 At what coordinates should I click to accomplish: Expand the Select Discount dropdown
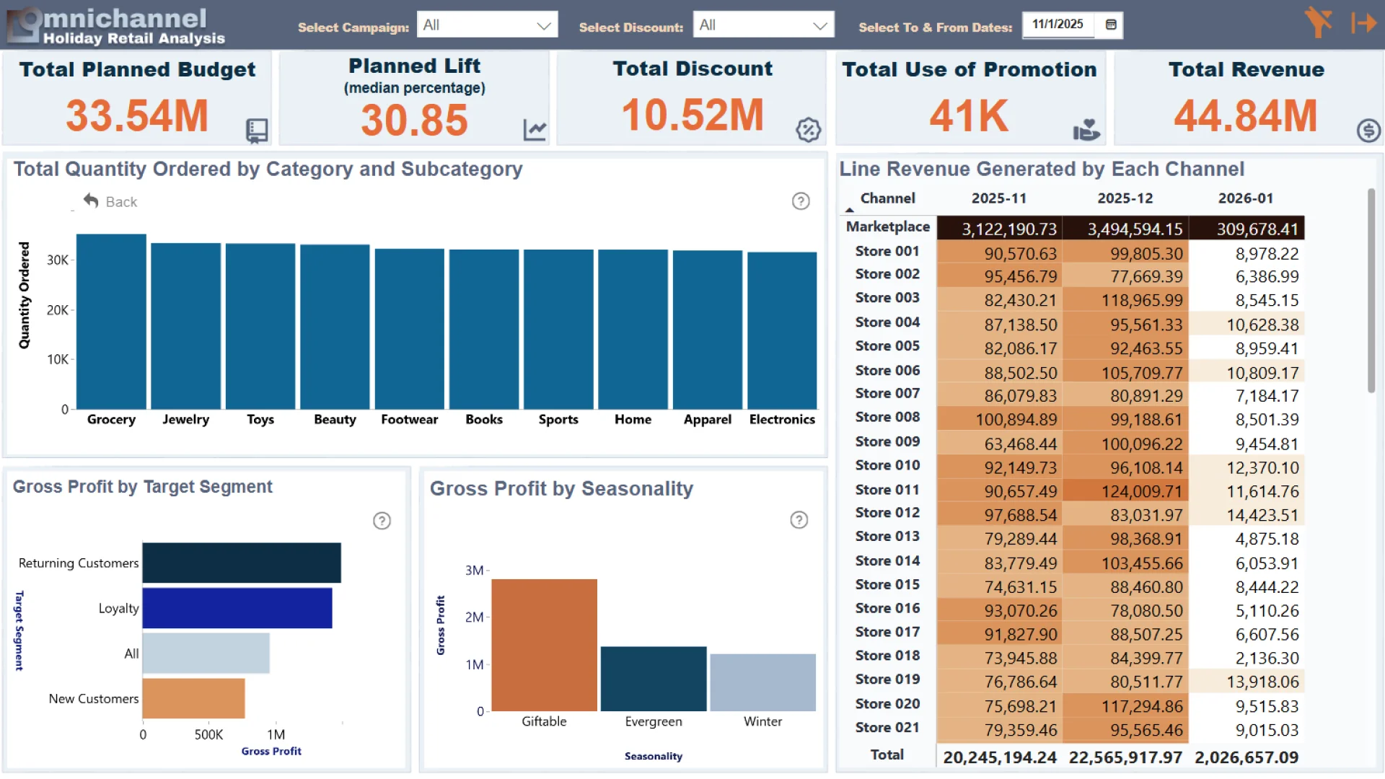point(819,25)
